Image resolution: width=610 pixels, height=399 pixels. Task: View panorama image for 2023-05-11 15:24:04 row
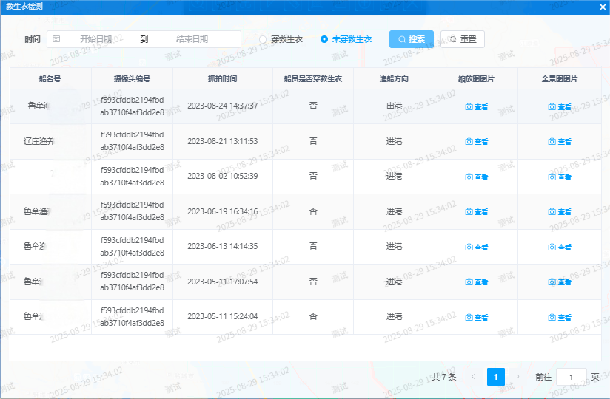point(560,317)
